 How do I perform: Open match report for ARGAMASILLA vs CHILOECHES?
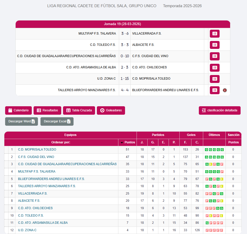click(x=214, y=68)
